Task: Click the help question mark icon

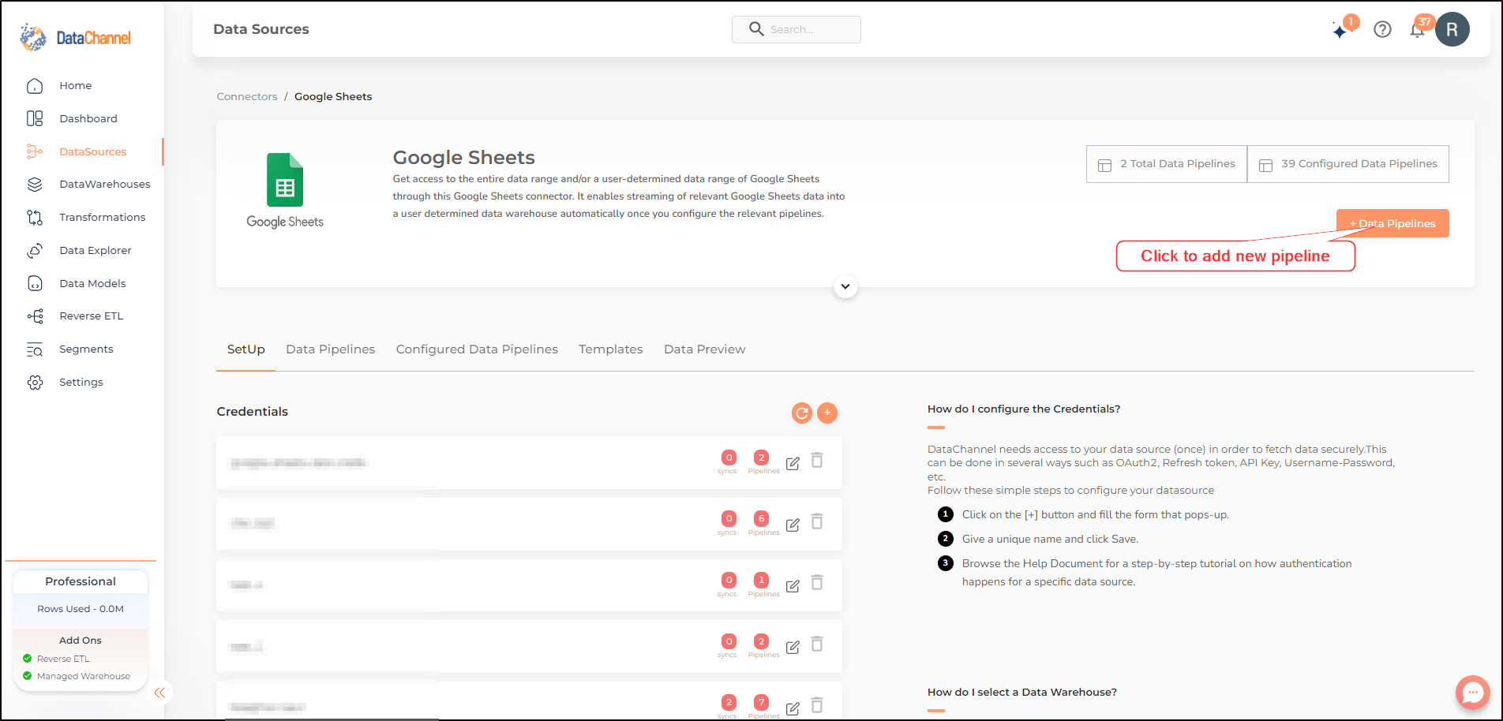Action: 1382,29
